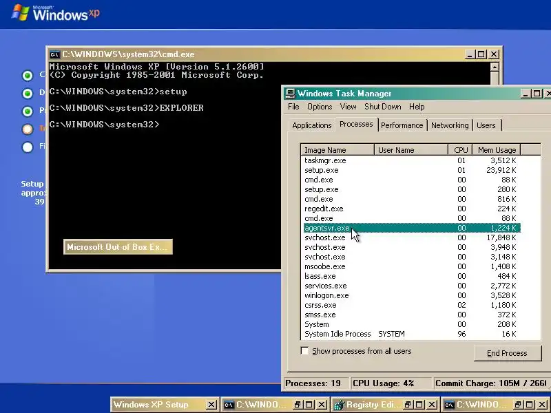Select the smss.exe process

tap(410, 315)
